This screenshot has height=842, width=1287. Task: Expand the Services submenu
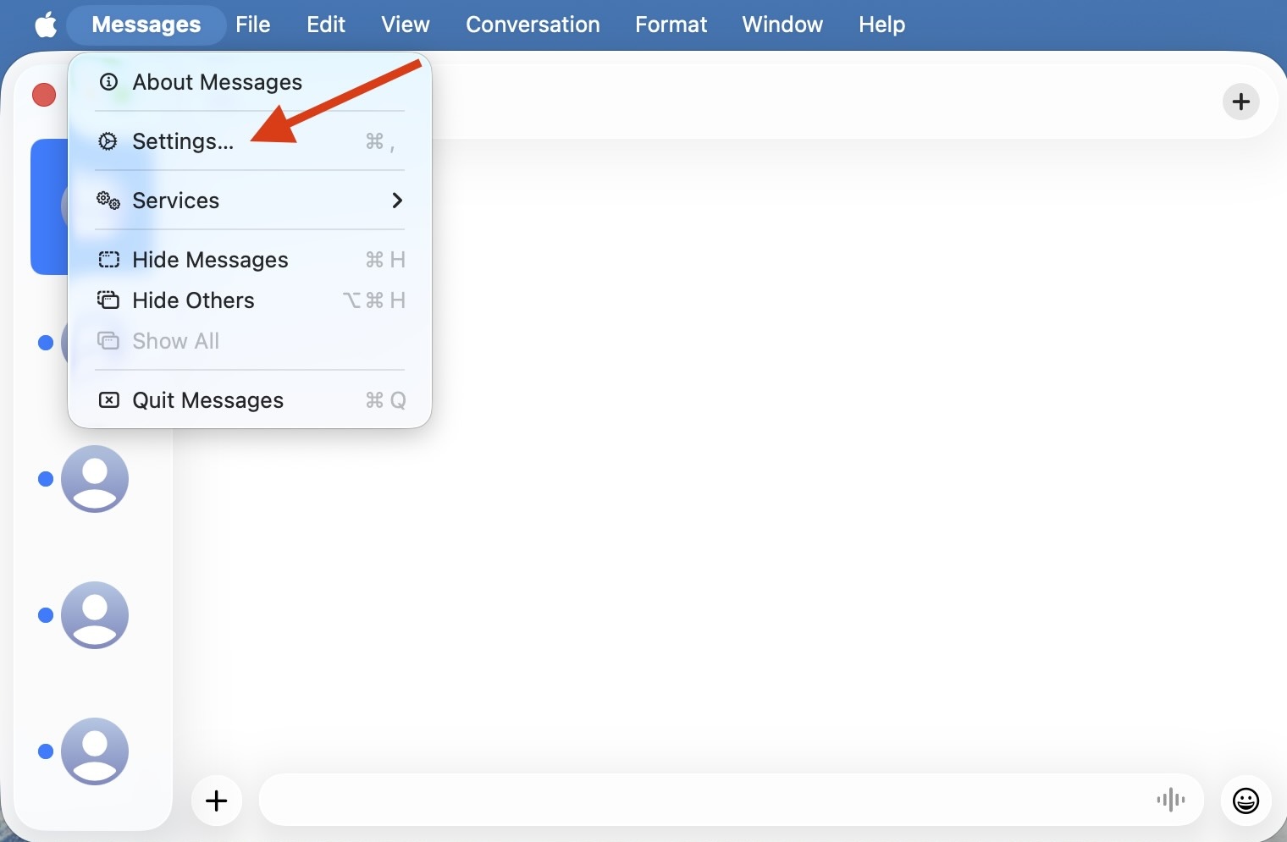tap(250, 201)
